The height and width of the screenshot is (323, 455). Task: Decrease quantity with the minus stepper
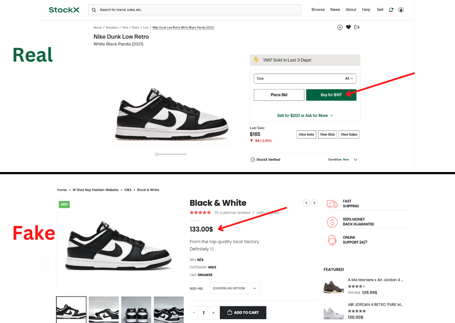pos(194,313)
